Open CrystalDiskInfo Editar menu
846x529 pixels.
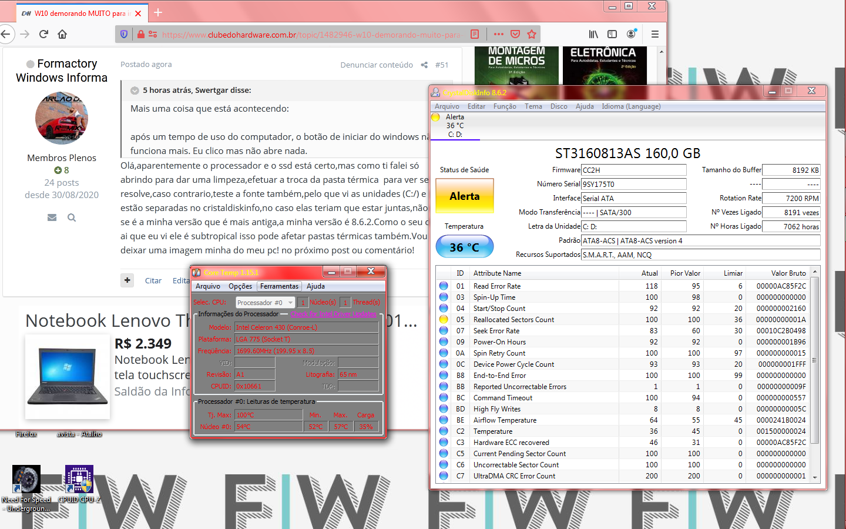(x=476, y=106)
